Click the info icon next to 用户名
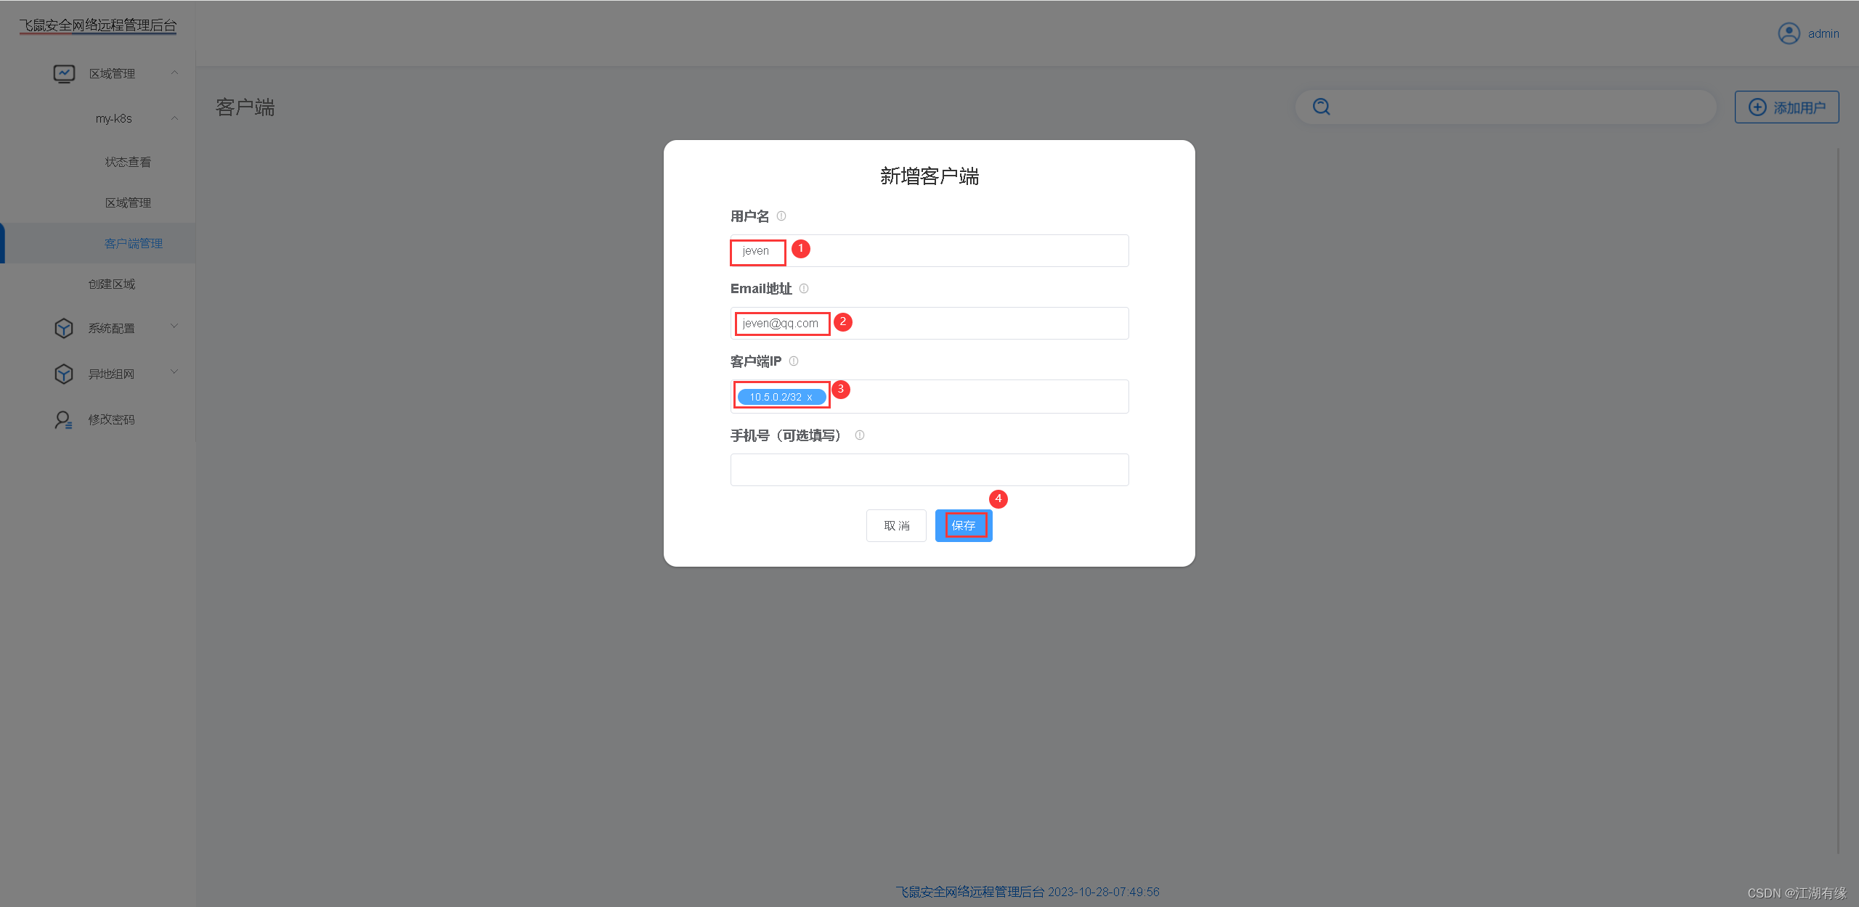1859x907 pixels. click(x=781, y=216)
